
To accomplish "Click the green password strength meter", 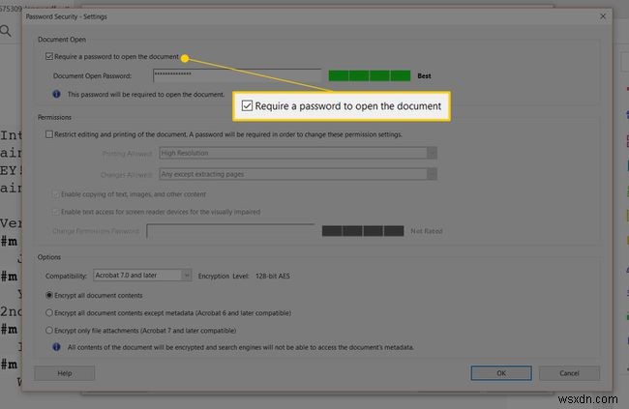I will point(370,75).
